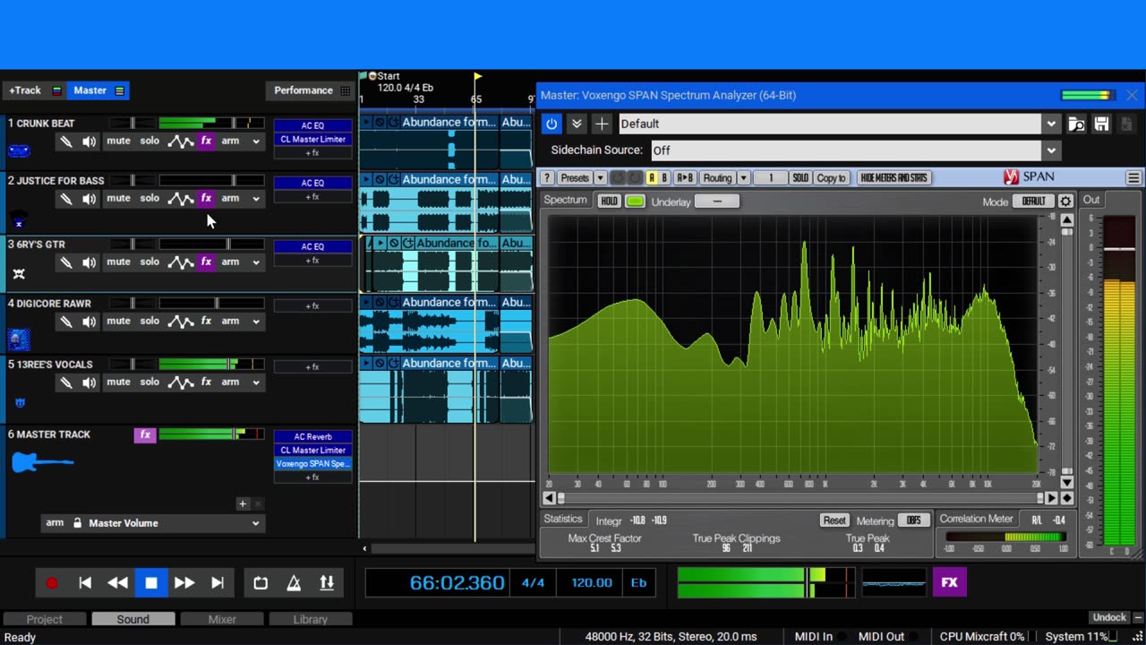Screen dimensions: 1146x645
Task: Open the Sidechain Source dropdown
Action: (x=1051, y=150)
